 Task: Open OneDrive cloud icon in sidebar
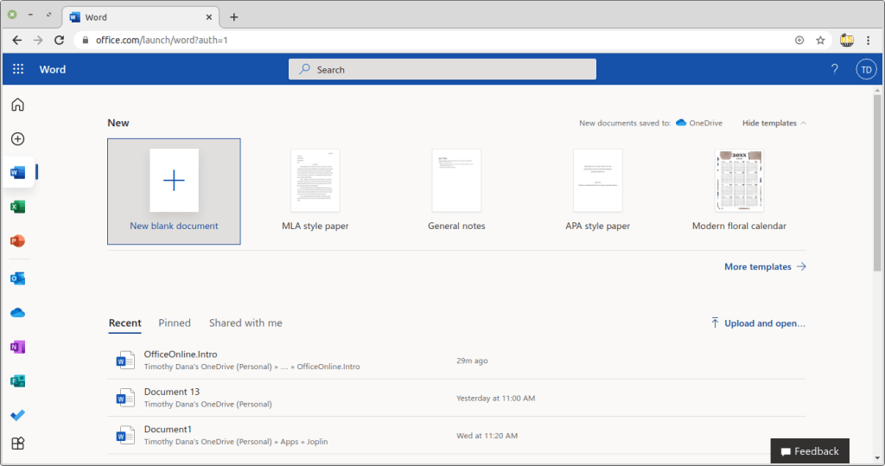17,312
